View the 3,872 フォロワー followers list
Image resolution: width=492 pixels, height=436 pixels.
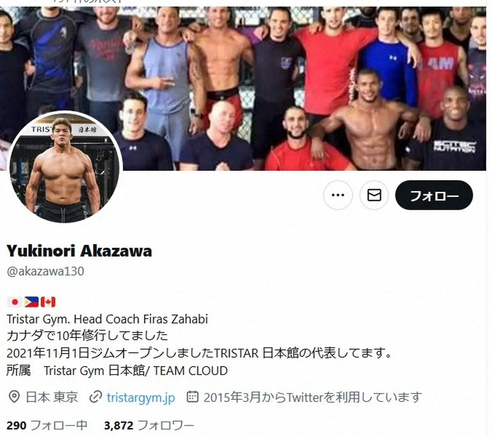[x=149, y=426]
